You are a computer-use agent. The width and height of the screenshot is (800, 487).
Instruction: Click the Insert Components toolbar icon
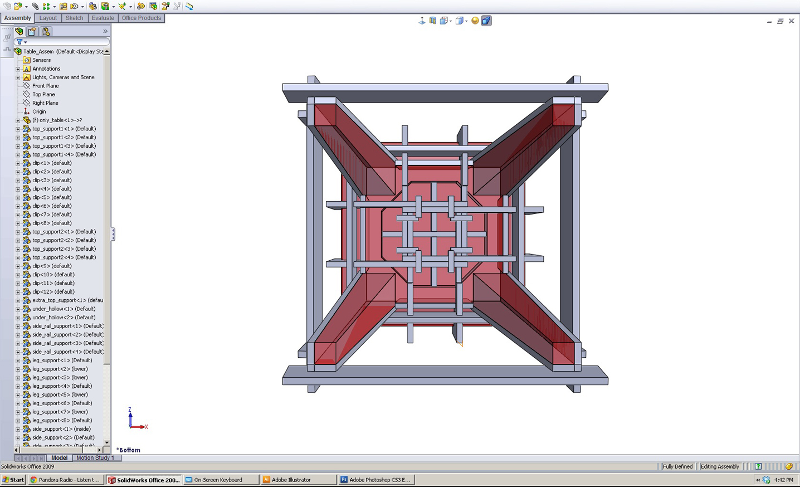pyautogui.click(x=18, y=6)
